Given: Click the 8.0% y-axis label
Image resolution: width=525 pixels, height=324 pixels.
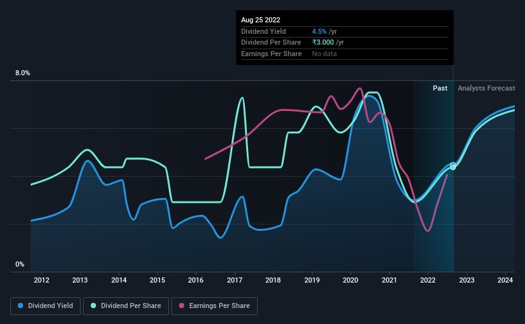Looking at the screenshot, I should pos(22,73).
